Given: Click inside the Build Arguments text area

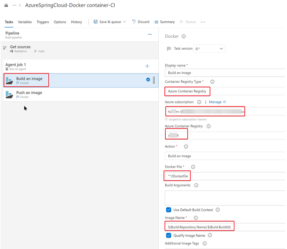Looking at the screenshot, I should click(x=225, y=198).
